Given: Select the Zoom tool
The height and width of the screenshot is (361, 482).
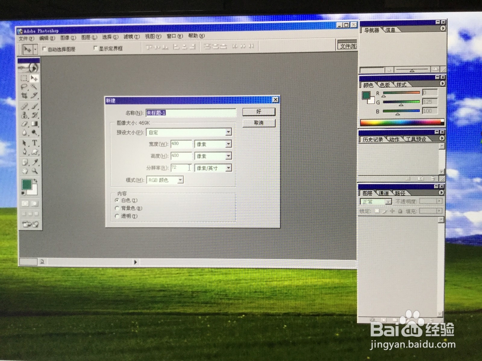Looking at the screenshot, I should pos(34,171).
